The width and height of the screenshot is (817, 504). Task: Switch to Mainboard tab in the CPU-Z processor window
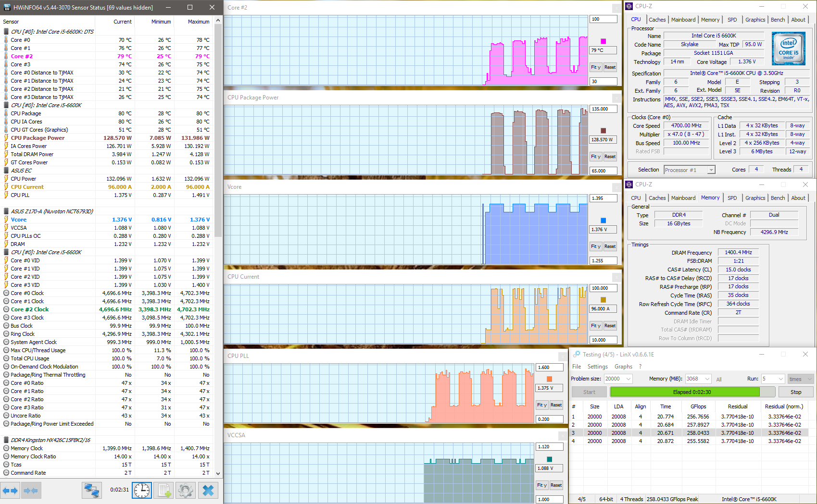683,20
